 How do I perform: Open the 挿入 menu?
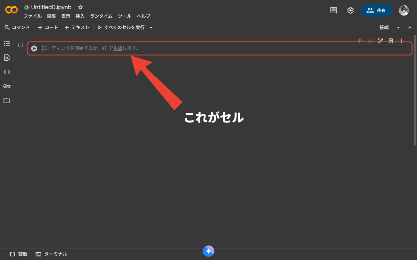tap(80, 16)
